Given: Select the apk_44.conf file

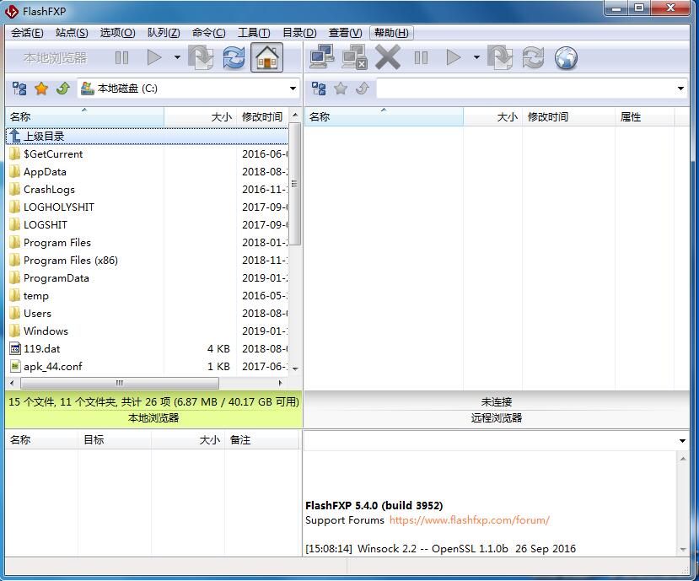Looking at the screenshot, I should [52, 367].
